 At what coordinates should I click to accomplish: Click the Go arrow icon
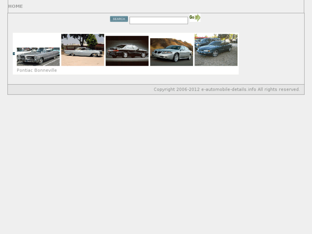tap(195, 18)
